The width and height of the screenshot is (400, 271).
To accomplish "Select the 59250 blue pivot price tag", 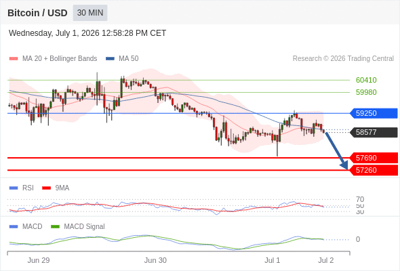I will pos(374,113).
